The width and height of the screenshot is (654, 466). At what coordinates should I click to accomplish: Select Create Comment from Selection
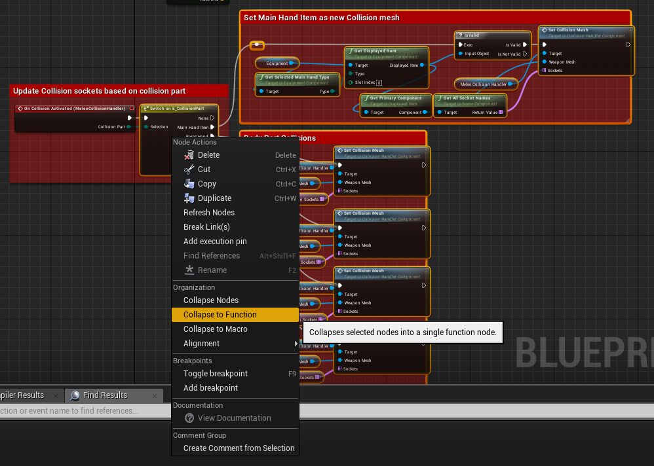[239, 448]
